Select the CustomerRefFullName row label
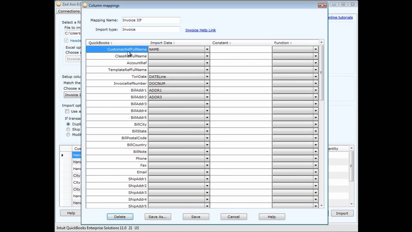 117,49
